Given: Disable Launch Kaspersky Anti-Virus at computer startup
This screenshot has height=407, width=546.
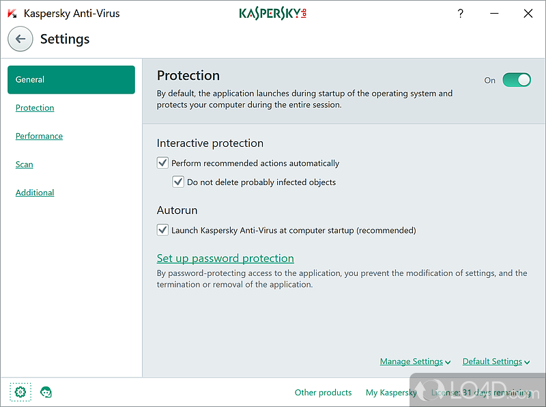Looking at the screenshot, I should 162,230.
